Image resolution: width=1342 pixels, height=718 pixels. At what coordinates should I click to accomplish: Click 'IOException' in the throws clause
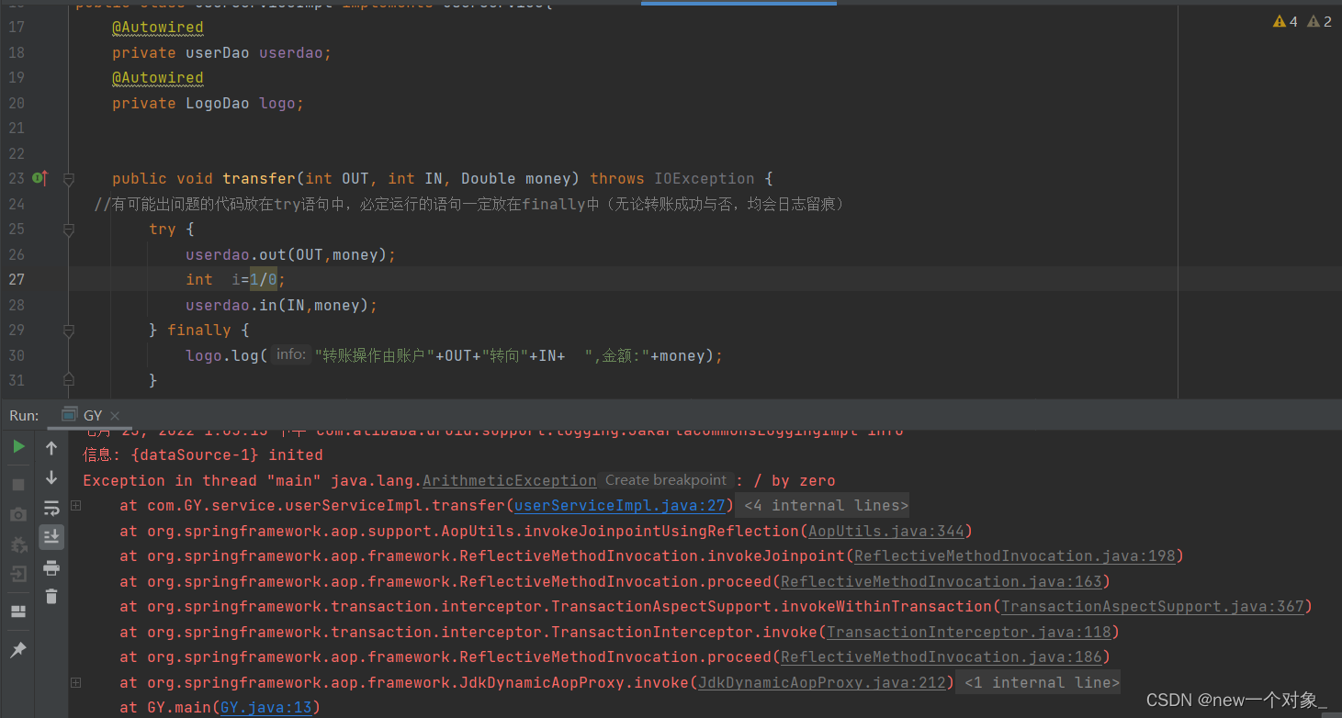(705, 178)
